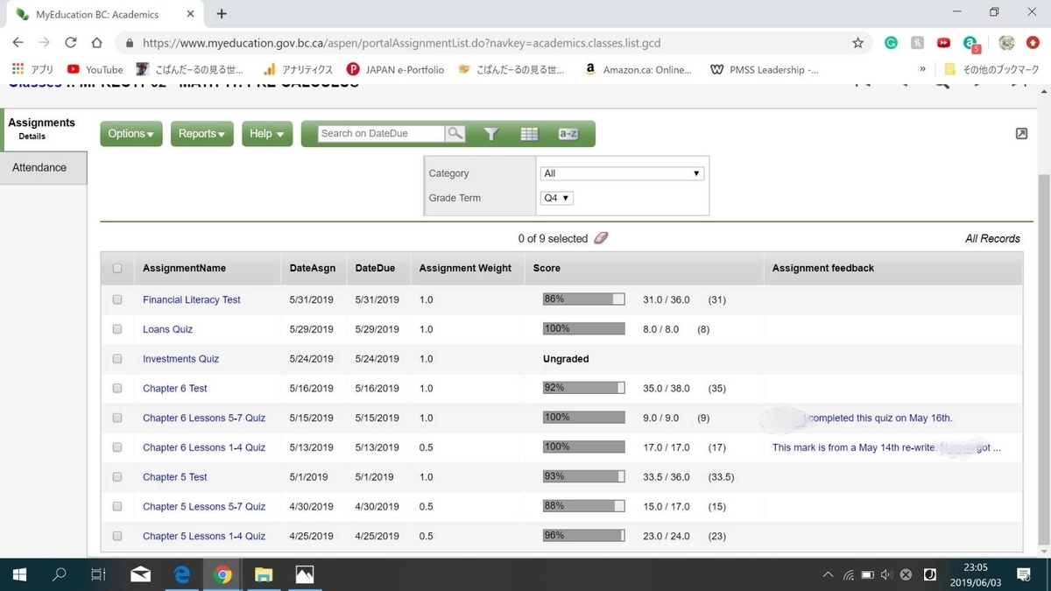Open the Financial Literacy Test assignment link
Image resolution: width=1051 pixels, height=591 pixels.
(192, 299)
